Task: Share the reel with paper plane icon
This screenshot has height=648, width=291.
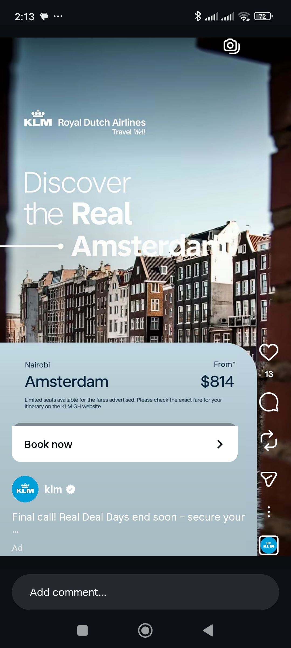Action: pyautogui.click(x=269, y=479)
